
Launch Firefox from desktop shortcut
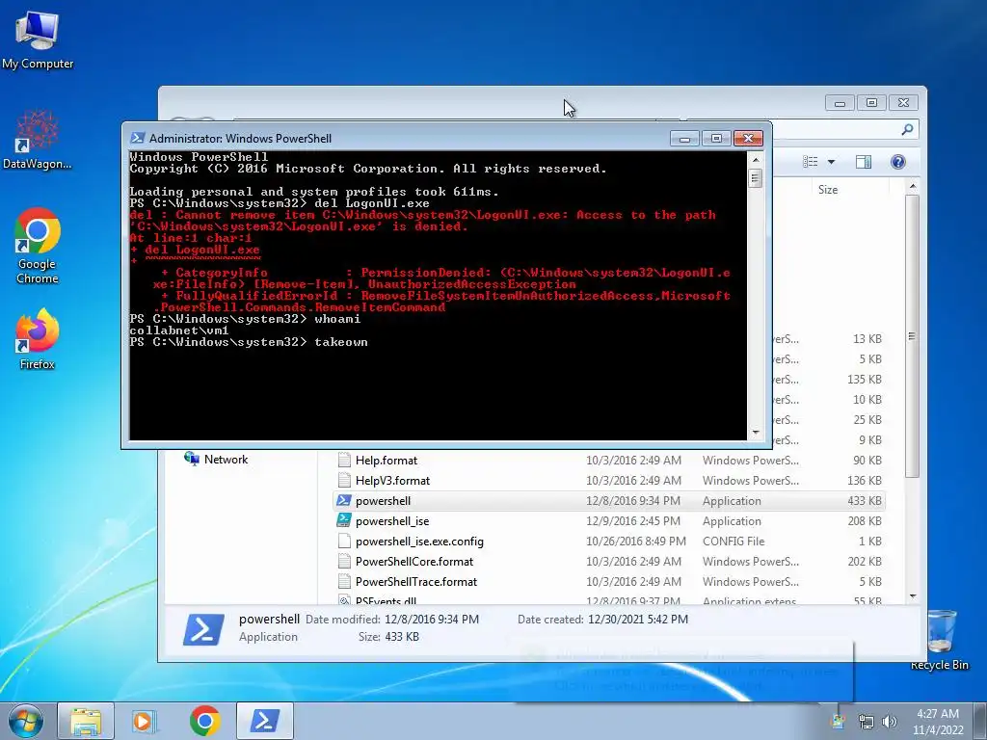point(38,338)
